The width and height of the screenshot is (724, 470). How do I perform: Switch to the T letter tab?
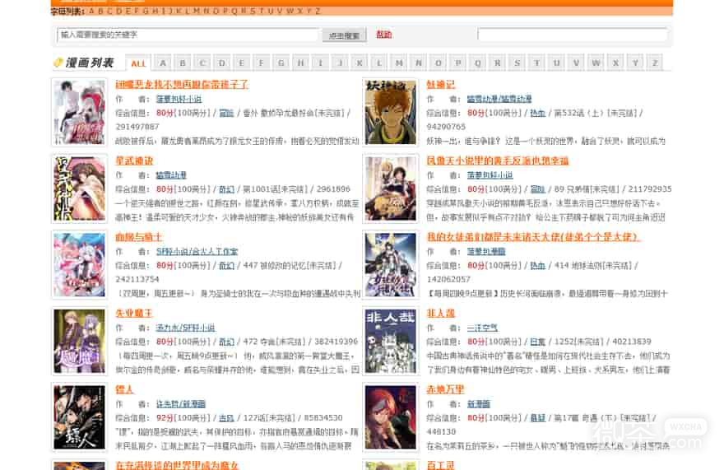point(537,63)
